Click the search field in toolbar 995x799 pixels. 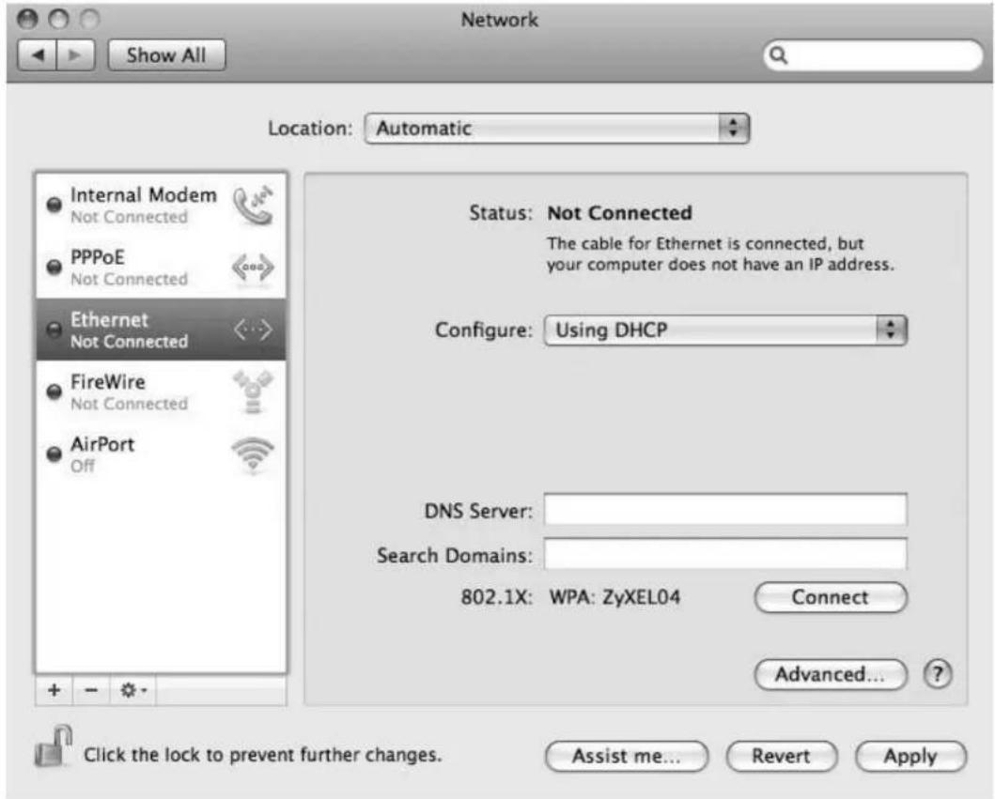point(873,55)
